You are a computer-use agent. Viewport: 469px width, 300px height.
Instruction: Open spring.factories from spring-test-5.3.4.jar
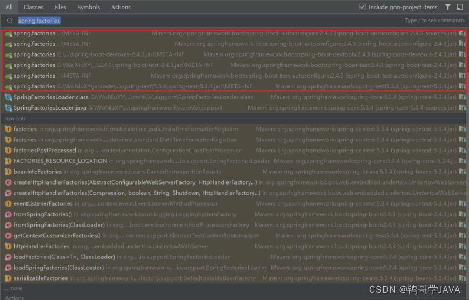(x=234, y=86)
